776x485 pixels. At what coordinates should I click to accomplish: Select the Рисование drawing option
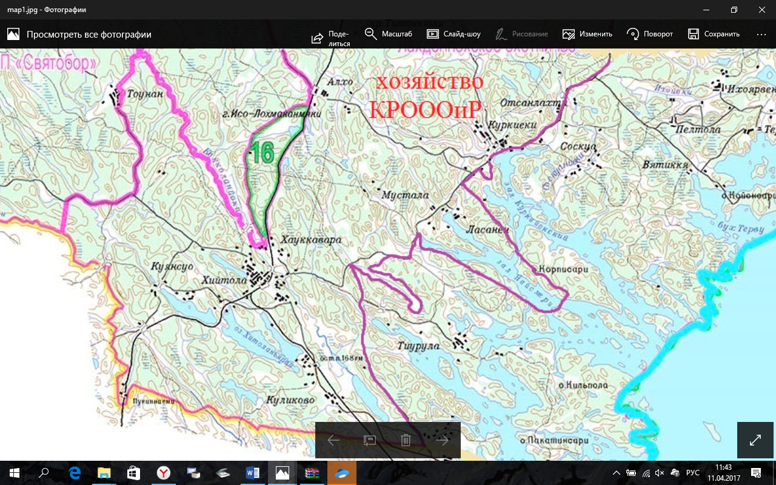[x=521, y=34]
